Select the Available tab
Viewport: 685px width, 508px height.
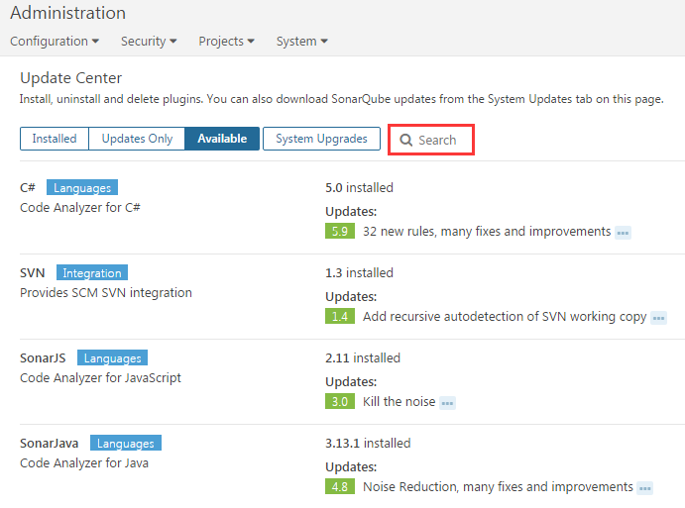pos(222,139)
